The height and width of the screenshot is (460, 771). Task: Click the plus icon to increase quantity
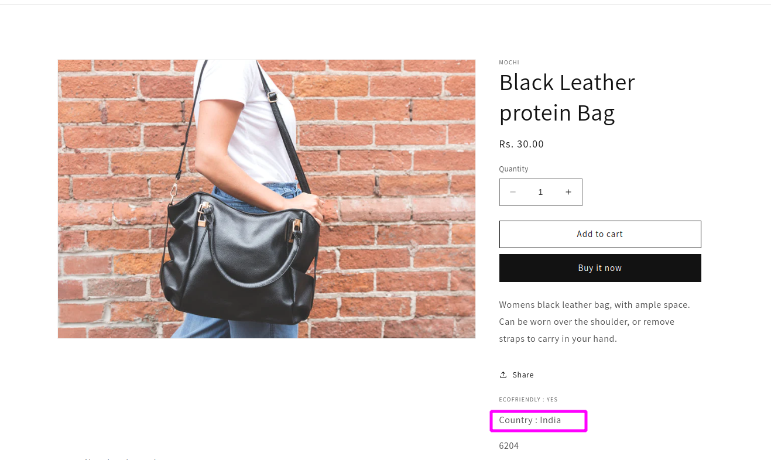tap(568, 192)
